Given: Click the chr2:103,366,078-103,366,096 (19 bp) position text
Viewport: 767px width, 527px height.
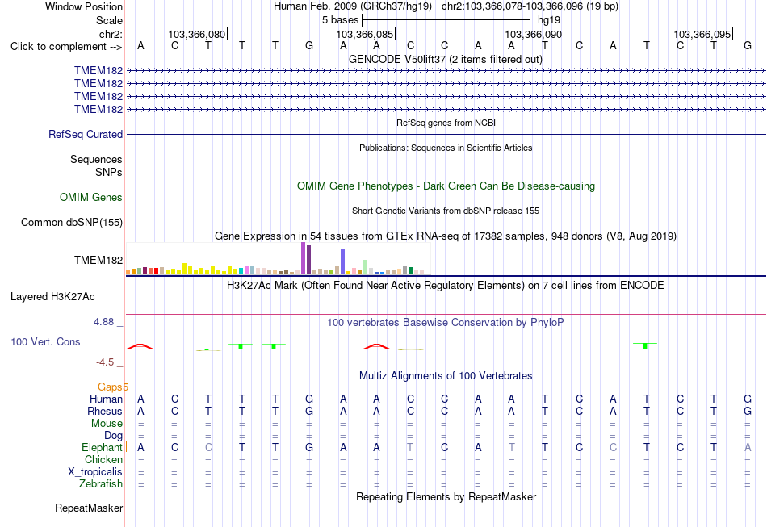Looking at the screenshot, I should click(x=530, y=6).
